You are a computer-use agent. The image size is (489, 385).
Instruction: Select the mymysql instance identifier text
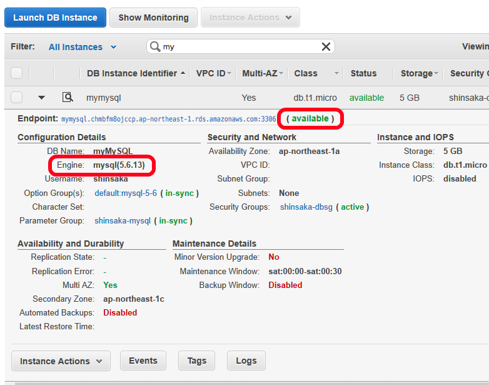pyautogui.click(x=104, y=98)
